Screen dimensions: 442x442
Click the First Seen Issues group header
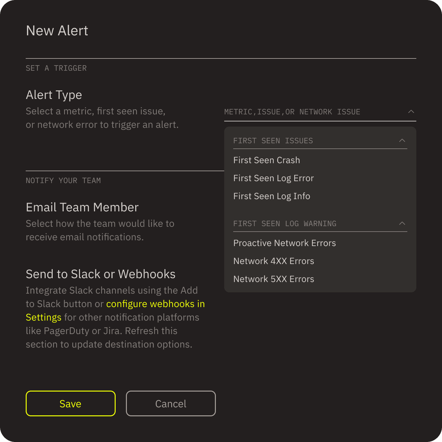[320, 141]
